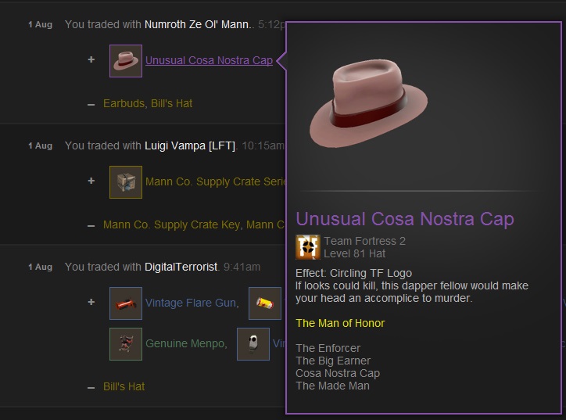Click the white vintage item icon
Screen dimensions: 566x420
253,344
